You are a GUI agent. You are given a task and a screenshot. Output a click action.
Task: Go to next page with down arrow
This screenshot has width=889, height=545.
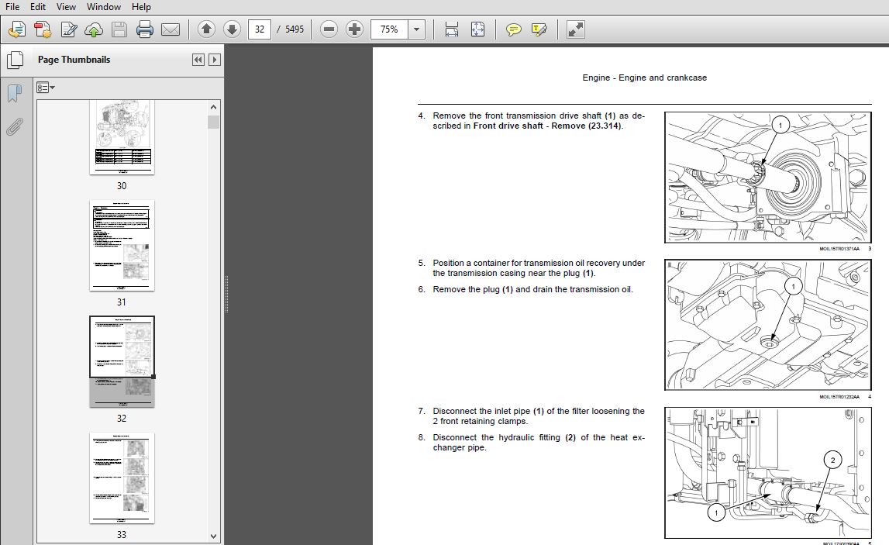[x=232, y=29]
